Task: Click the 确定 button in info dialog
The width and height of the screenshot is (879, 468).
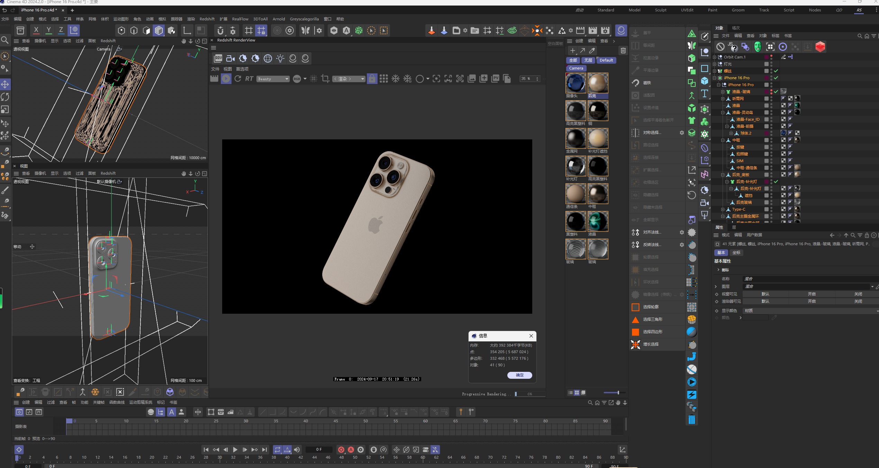Action: tap(519, 375)
